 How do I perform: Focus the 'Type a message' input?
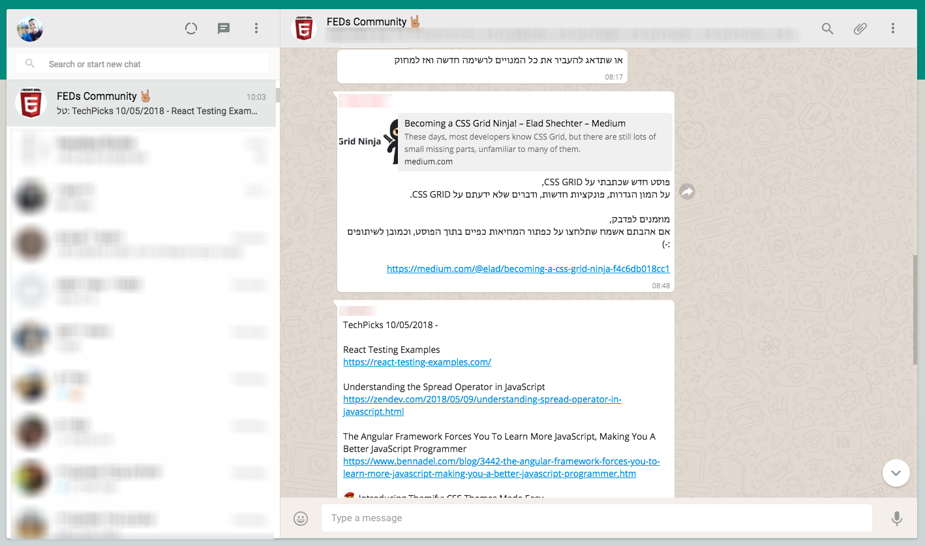tap(596, 518)
